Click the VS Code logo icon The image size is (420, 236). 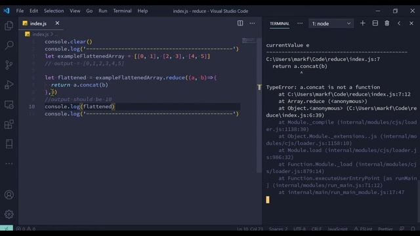pos(7,10)
